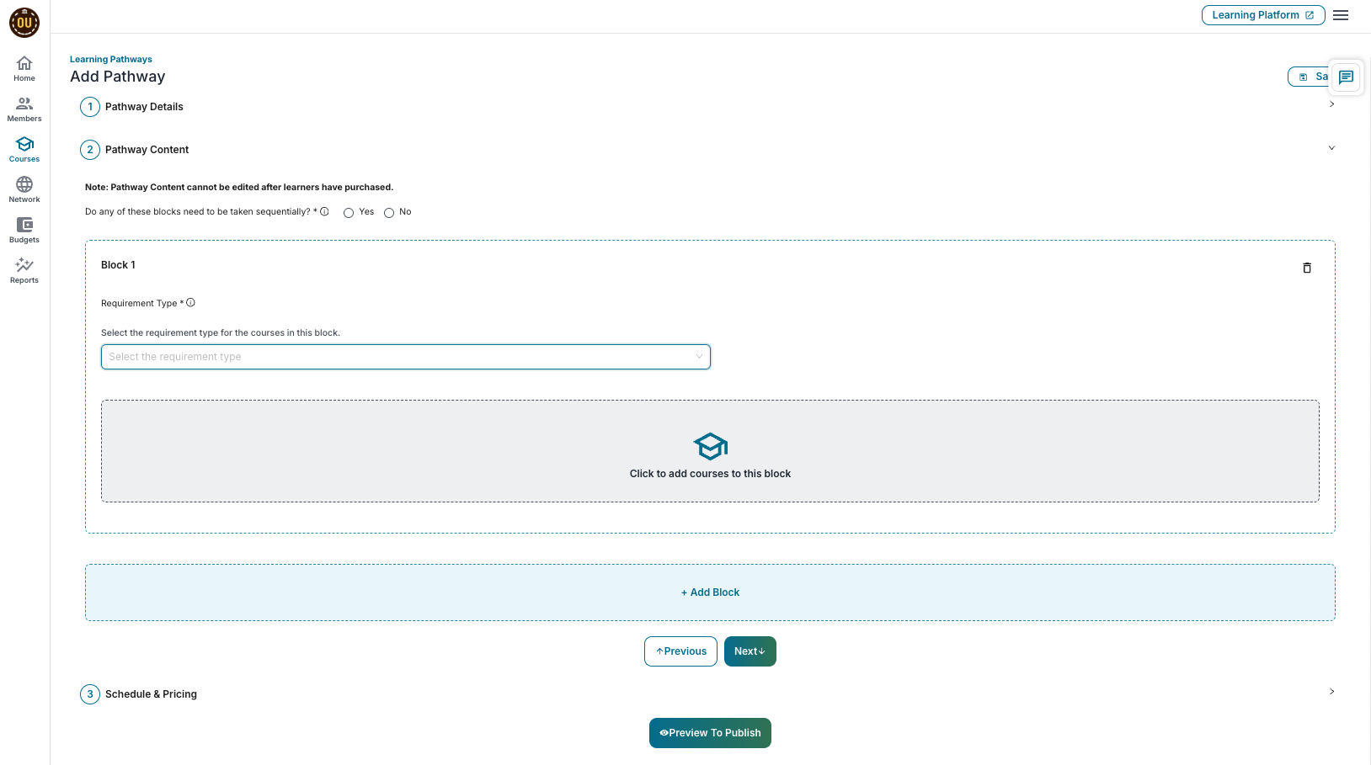Viewport: 1371px width, 765px height.
Task: Open Budgets section
Action: click(x=24, y=231)
